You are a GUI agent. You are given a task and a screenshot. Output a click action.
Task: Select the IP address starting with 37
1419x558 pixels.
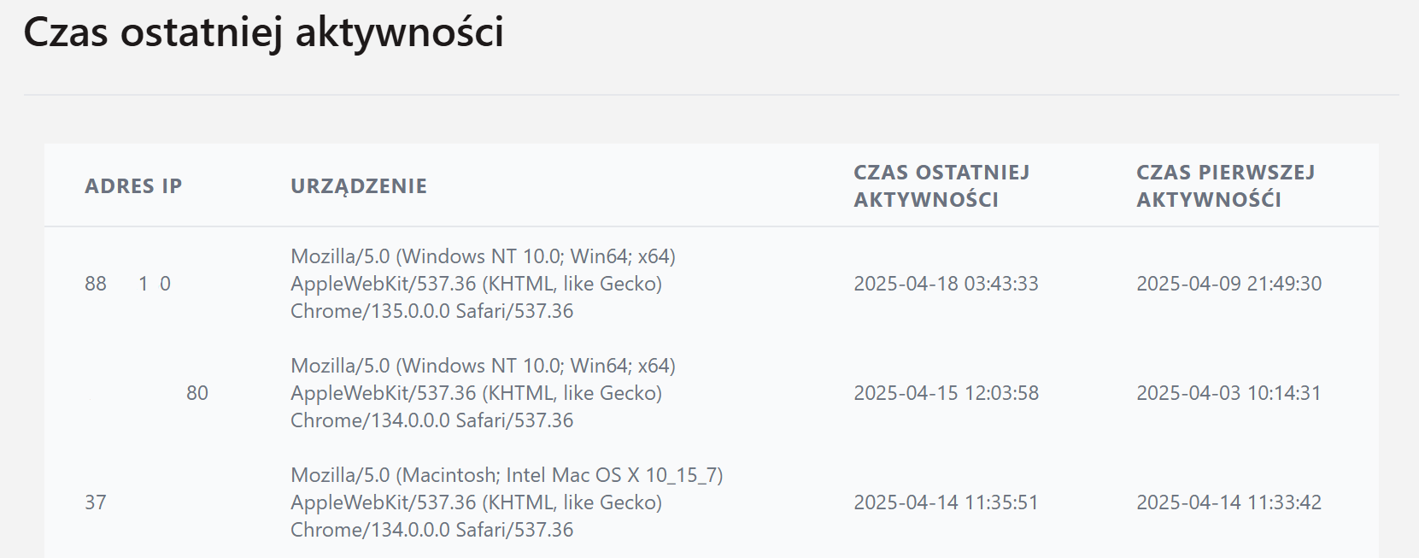point(96,502)
